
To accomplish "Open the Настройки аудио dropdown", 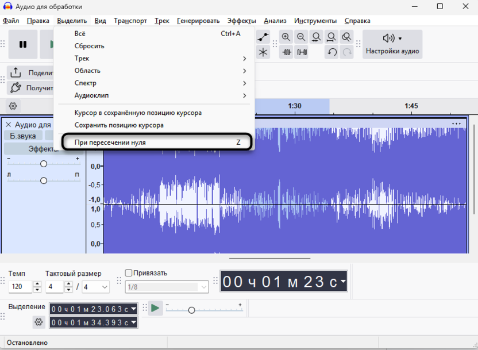I will (392, 44).
